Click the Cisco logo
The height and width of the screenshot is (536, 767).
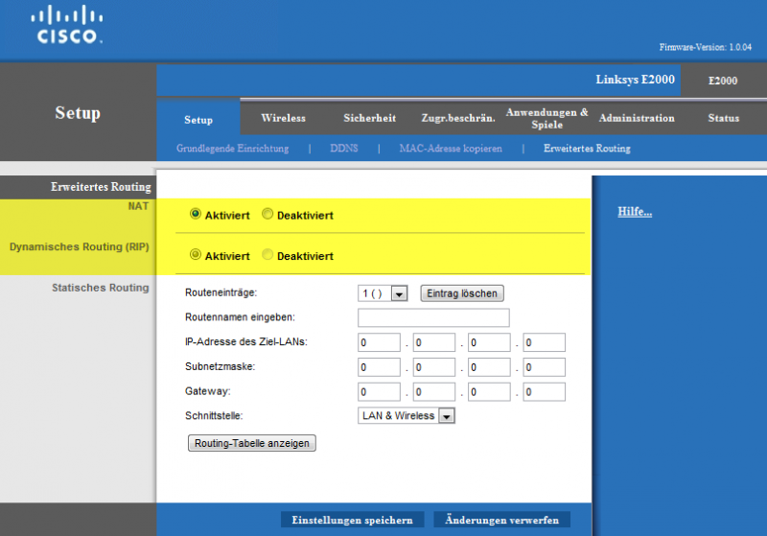[65, 27]
